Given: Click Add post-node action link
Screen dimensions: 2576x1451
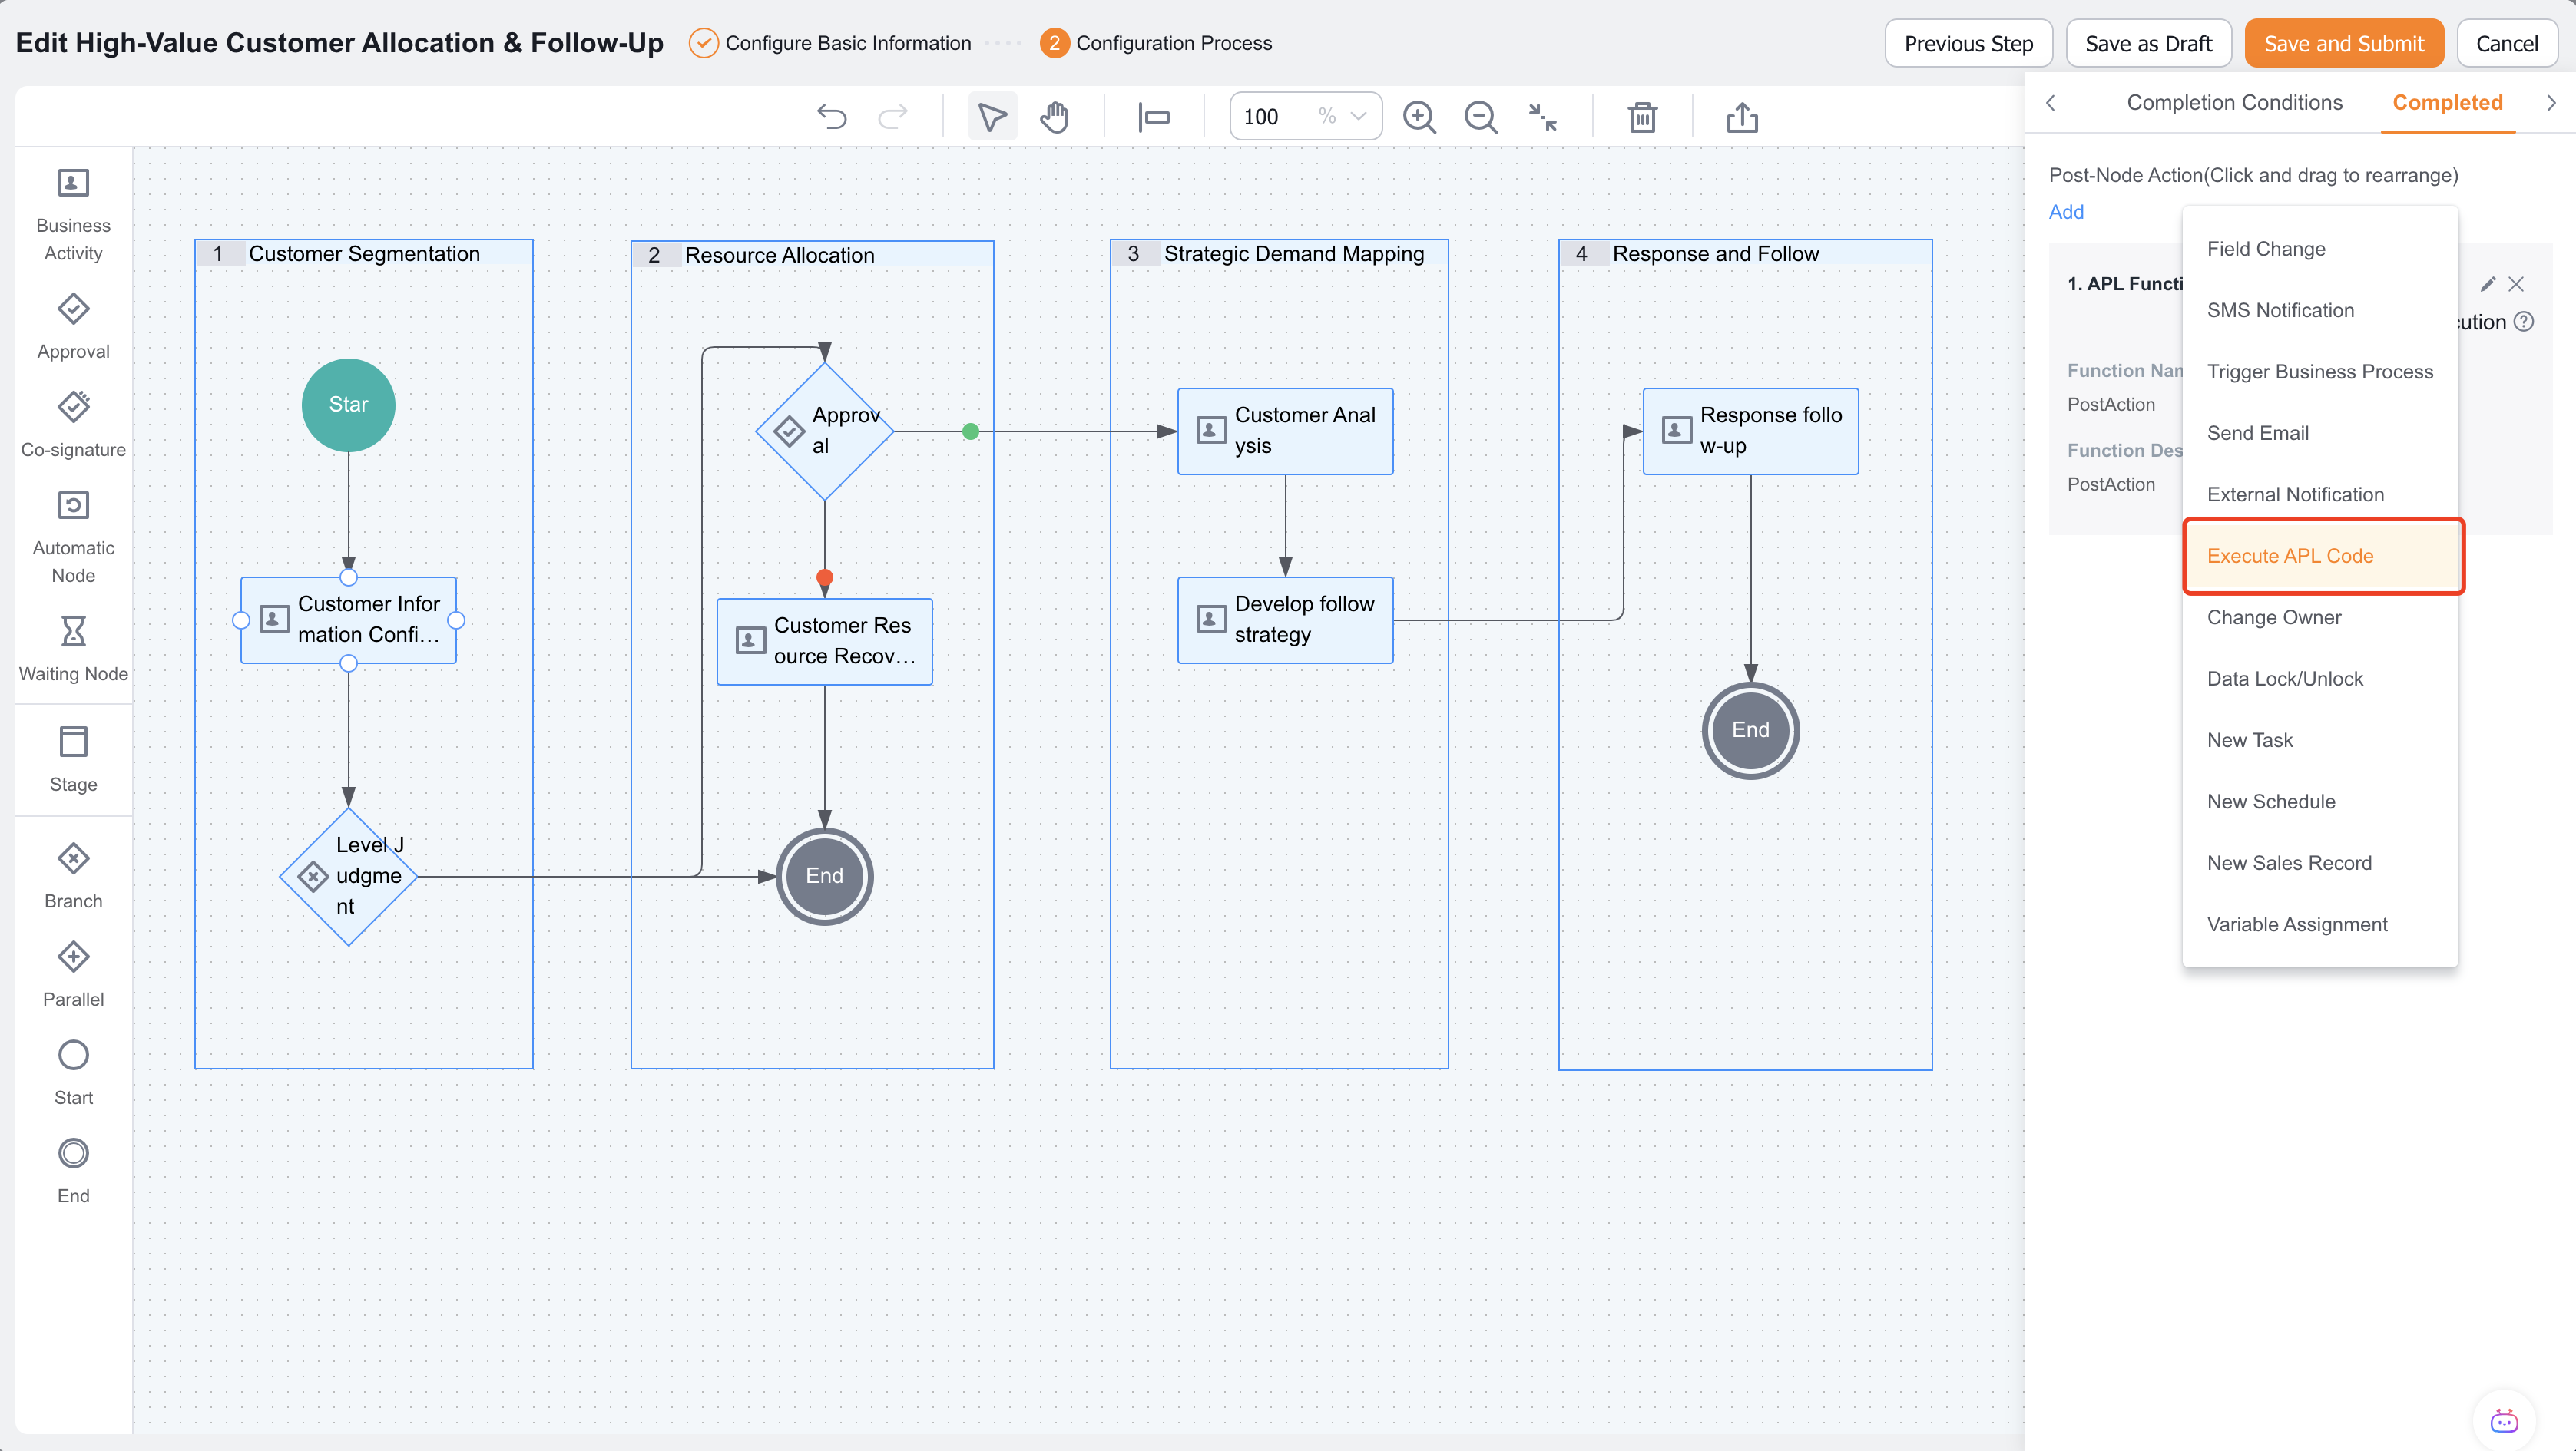Looking at the screenshot, I should point(2066,212).
